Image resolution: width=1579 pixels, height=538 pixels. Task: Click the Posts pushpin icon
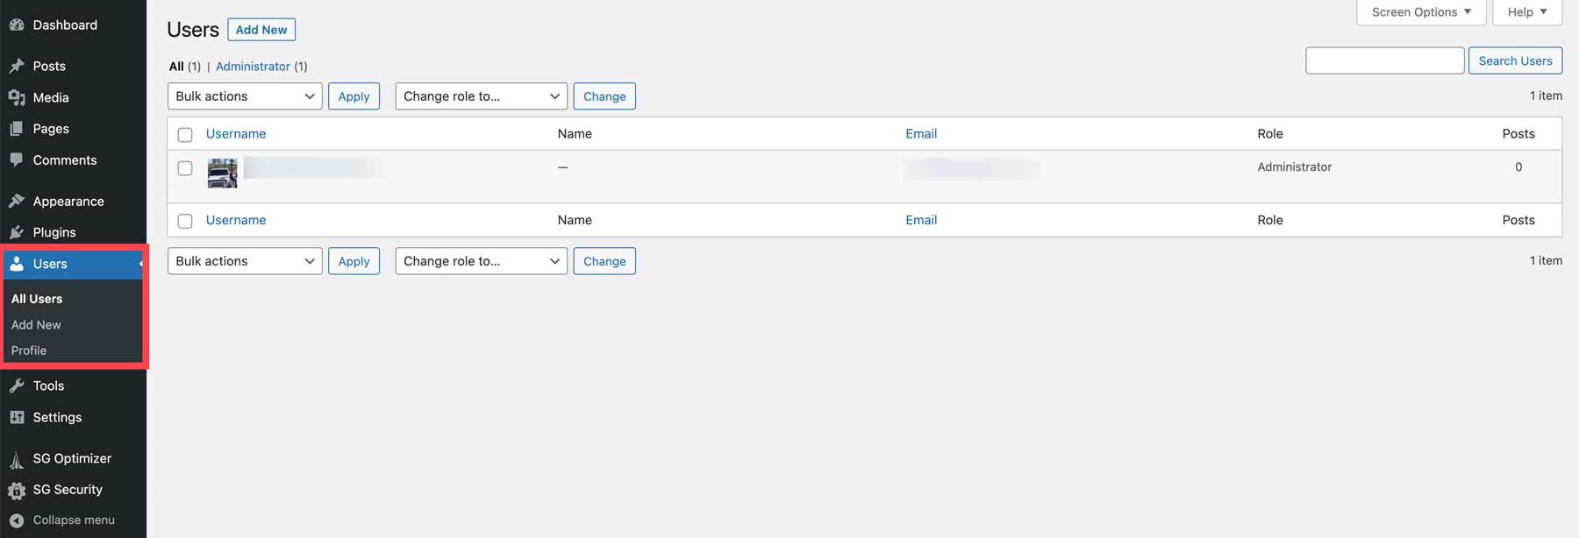click(x=17, y=66)
